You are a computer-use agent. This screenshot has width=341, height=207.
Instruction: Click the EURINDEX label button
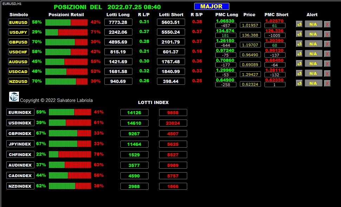(20, 112)
